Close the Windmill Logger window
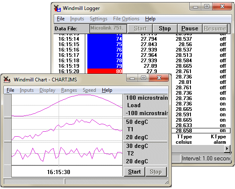This screenshot has width=235, height=189. [222, 7]
